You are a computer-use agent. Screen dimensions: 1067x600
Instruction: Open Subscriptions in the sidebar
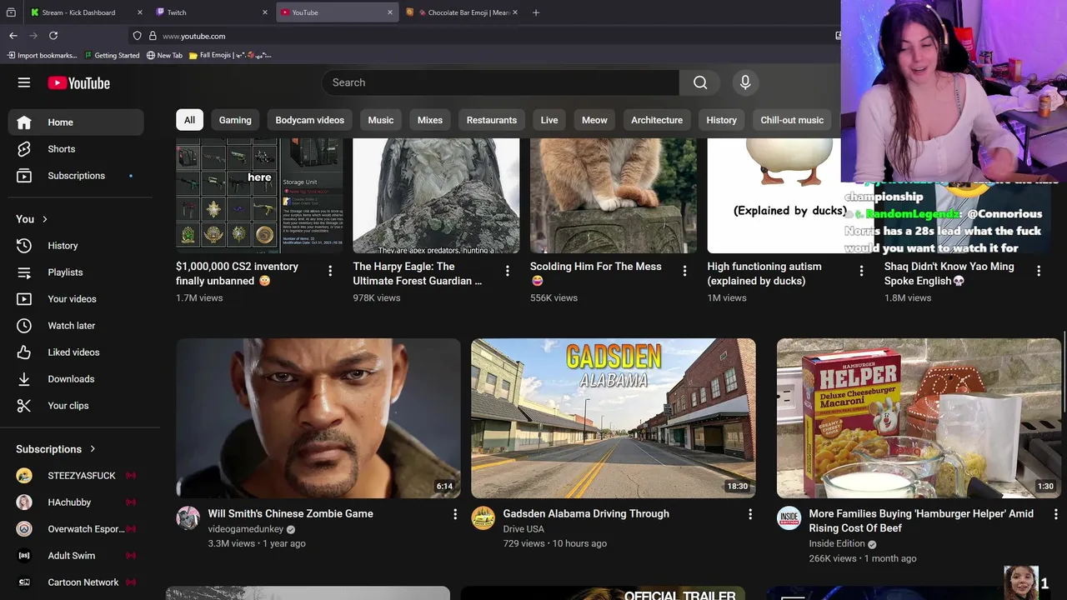[76, 176]
